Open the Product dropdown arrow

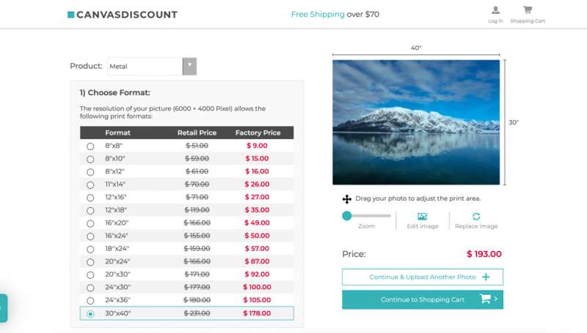pos(189,66)
